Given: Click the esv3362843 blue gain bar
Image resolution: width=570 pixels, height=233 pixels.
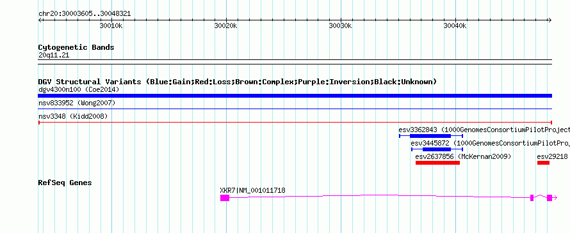Looking at the screenshot, I should tap(431, 136).
